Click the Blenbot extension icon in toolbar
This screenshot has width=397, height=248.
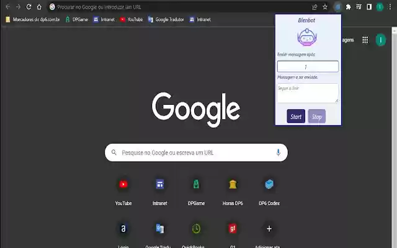click(x=337, y=7)
